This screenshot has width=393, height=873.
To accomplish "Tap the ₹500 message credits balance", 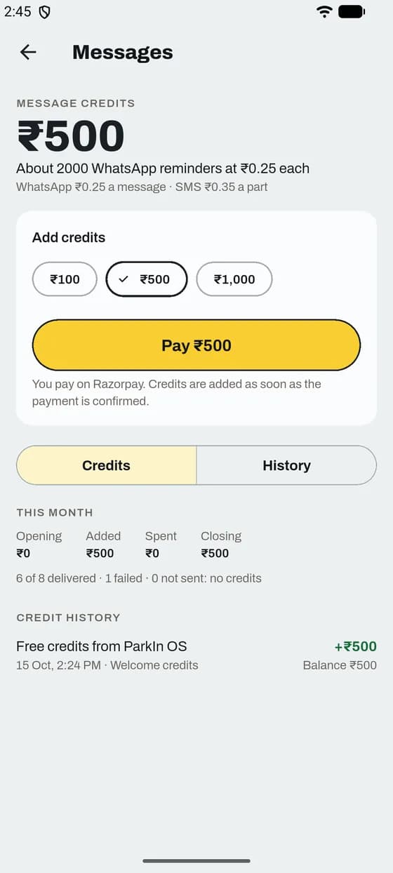I will [71, 136].
